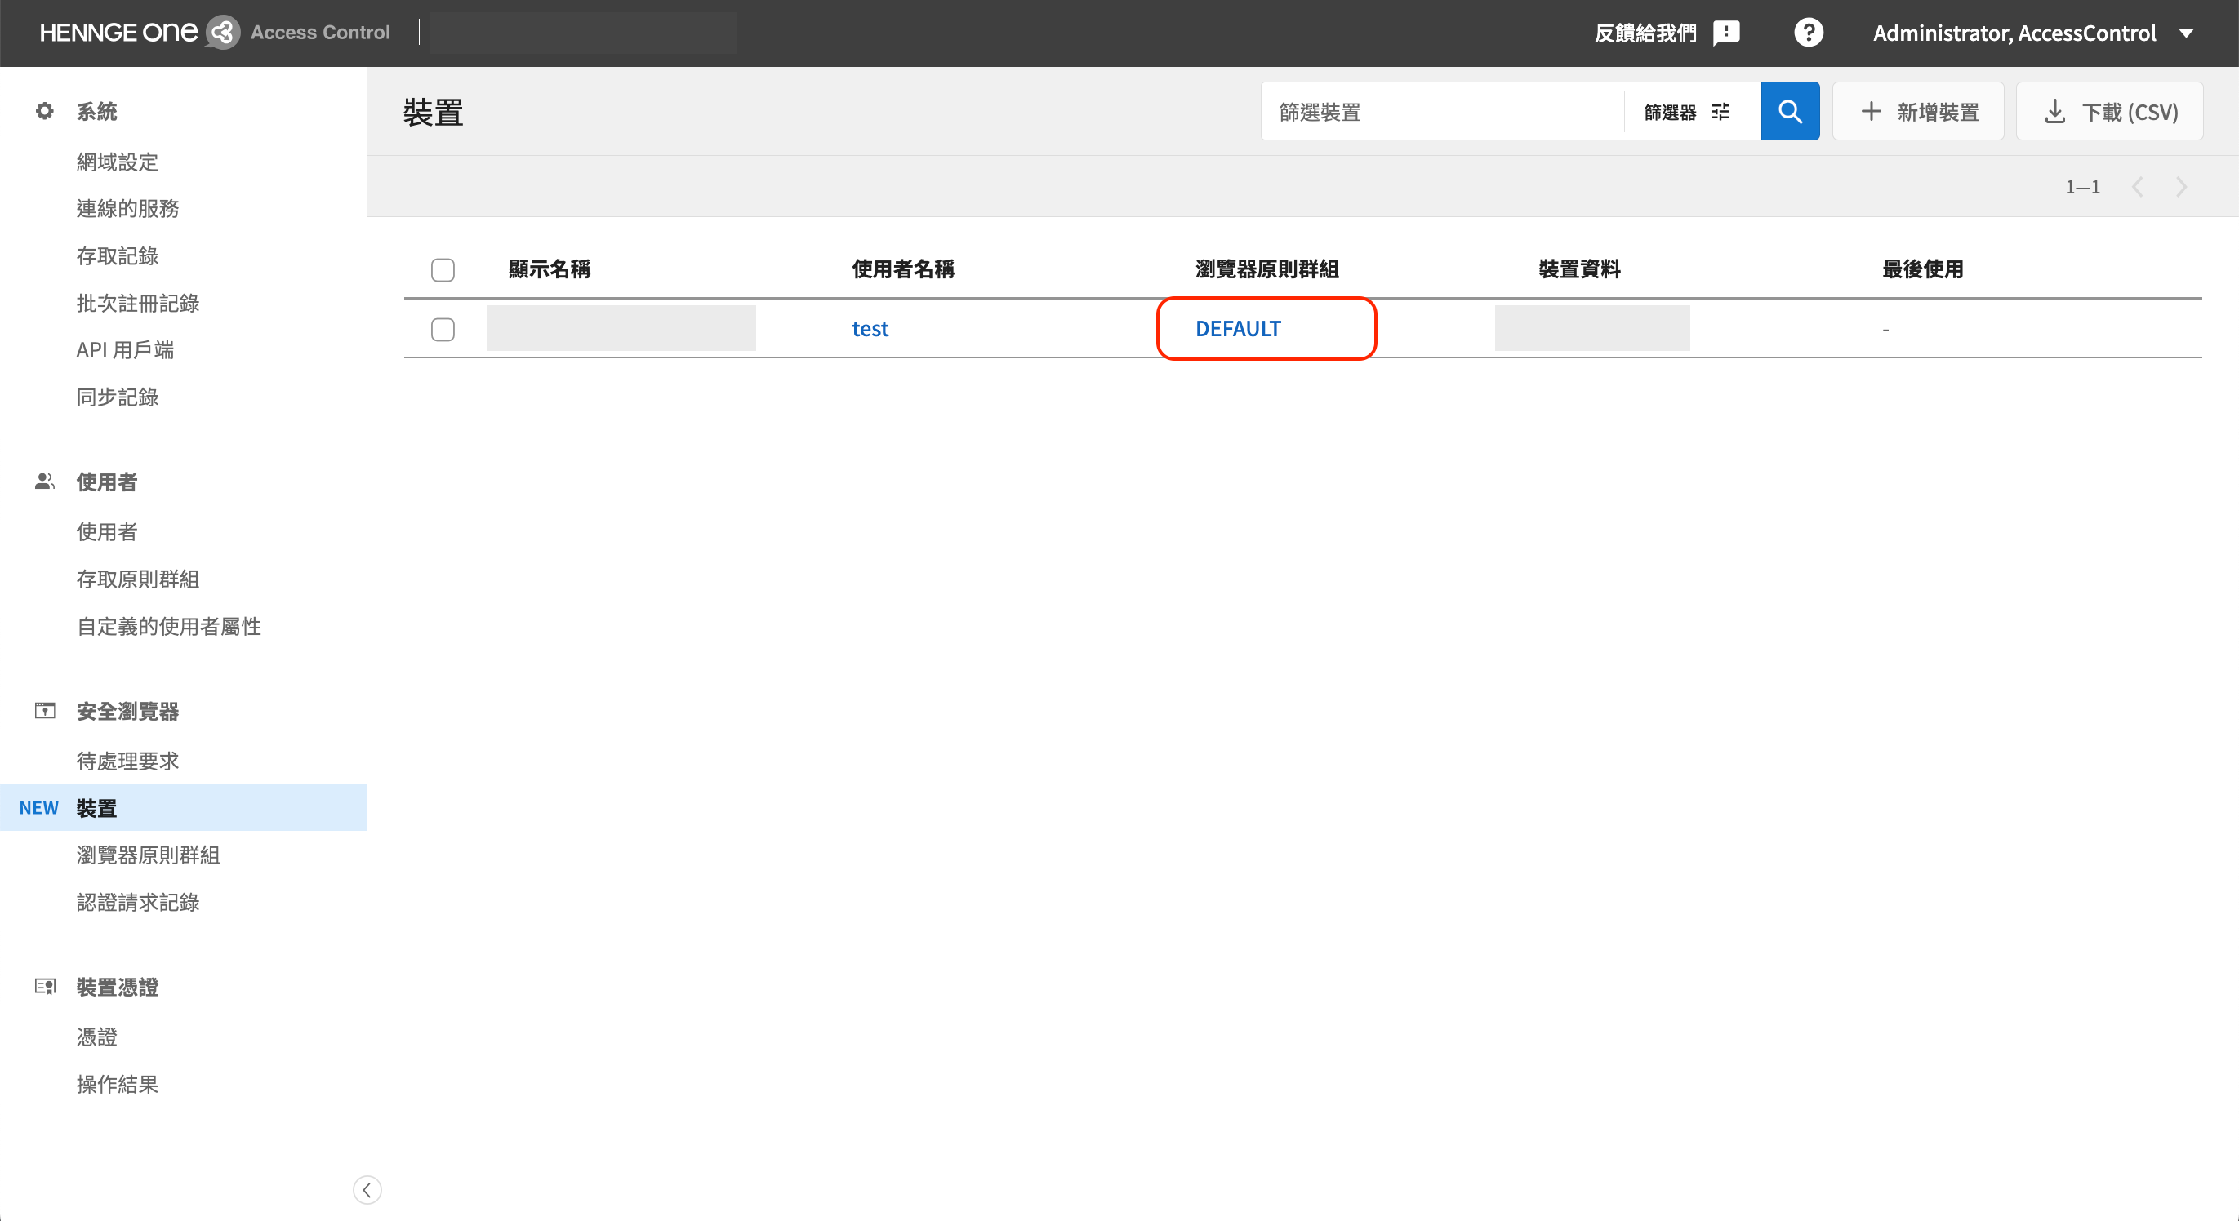Viewport: 2239px width, 1221px height.
Task: Click the browser icon beside 安全瀏覽器
Action: [44, 711]
